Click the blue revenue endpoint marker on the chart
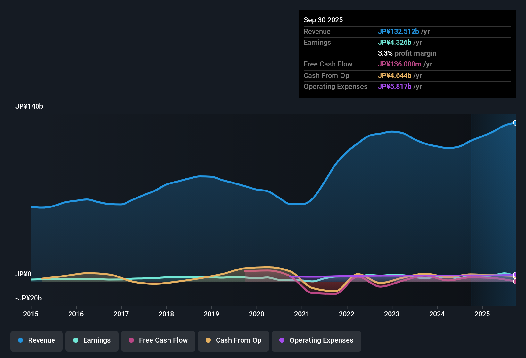 point(515,123)
